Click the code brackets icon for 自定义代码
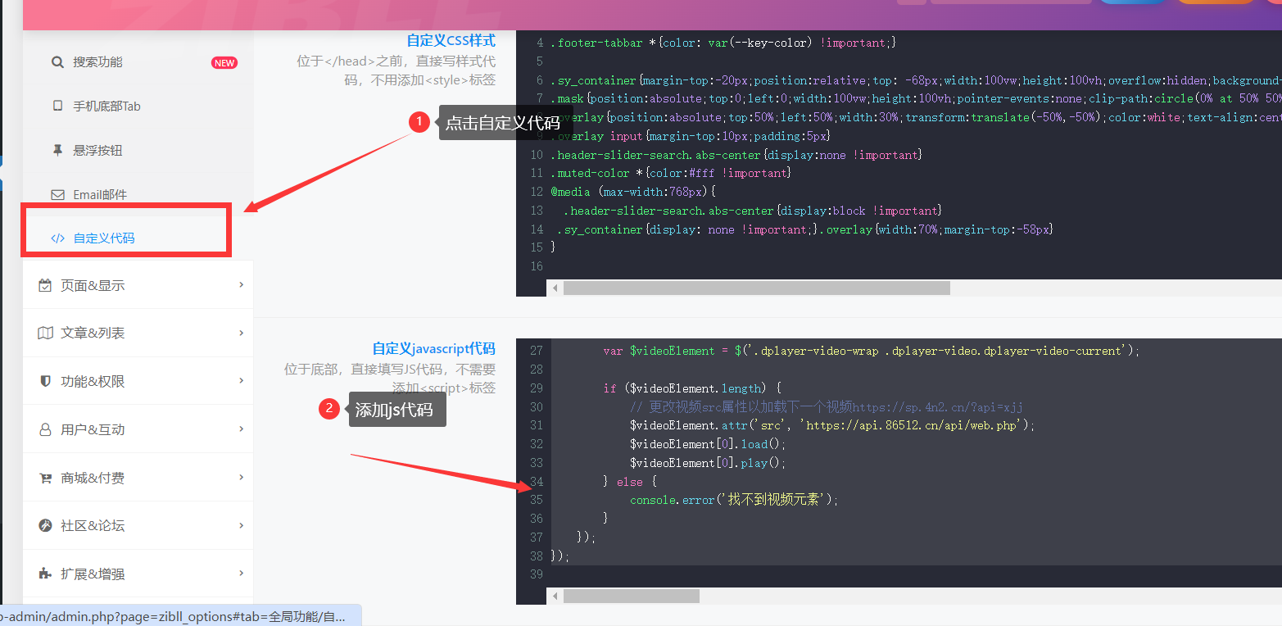 pyautogui.click(x=57, y=239)
